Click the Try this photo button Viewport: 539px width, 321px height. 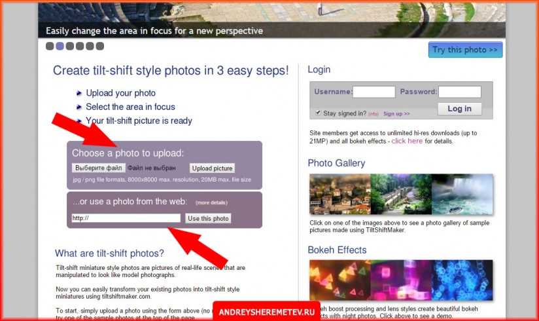click(466, 50)
